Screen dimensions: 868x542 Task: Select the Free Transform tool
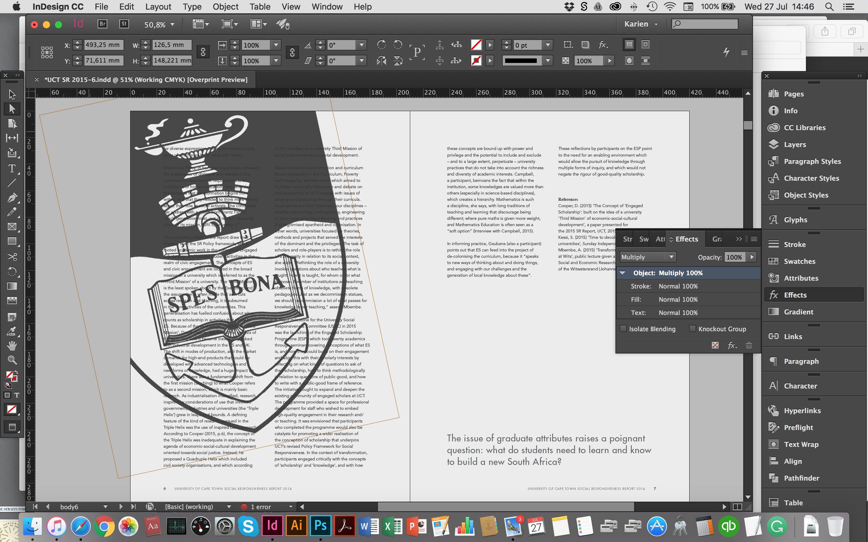pyautogui.click(x=12, y=271)
